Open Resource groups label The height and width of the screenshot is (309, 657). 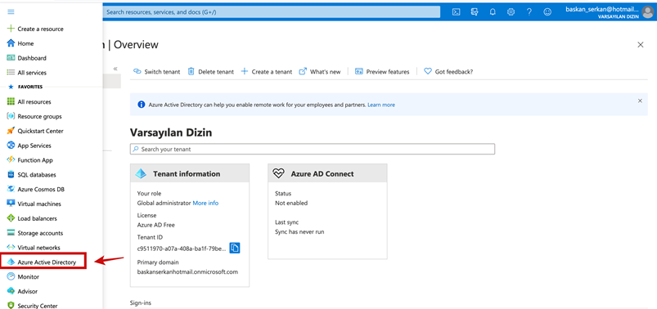[x=39, y=116]
